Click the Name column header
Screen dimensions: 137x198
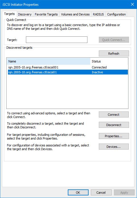(48, 61)
